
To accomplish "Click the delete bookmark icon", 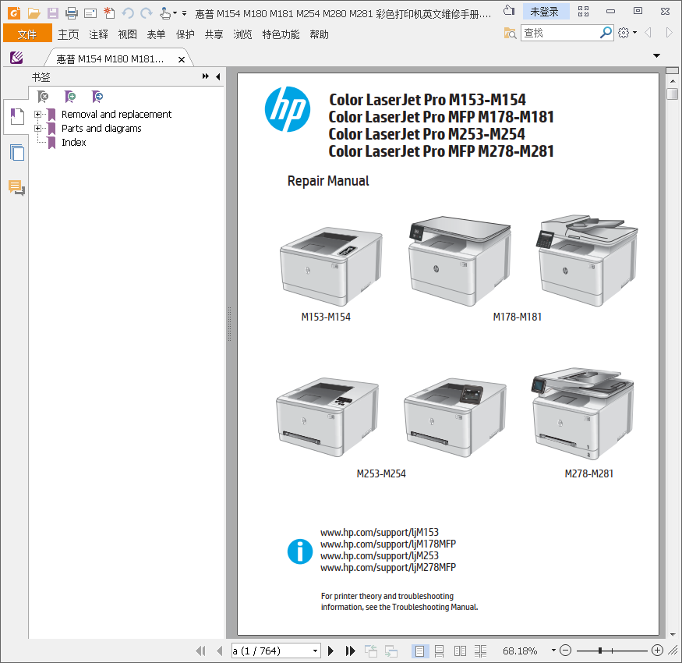I will point(43,96).
